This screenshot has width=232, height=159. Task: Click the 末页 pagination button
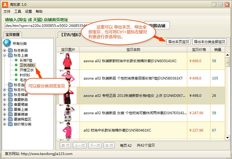pos(109,146)
